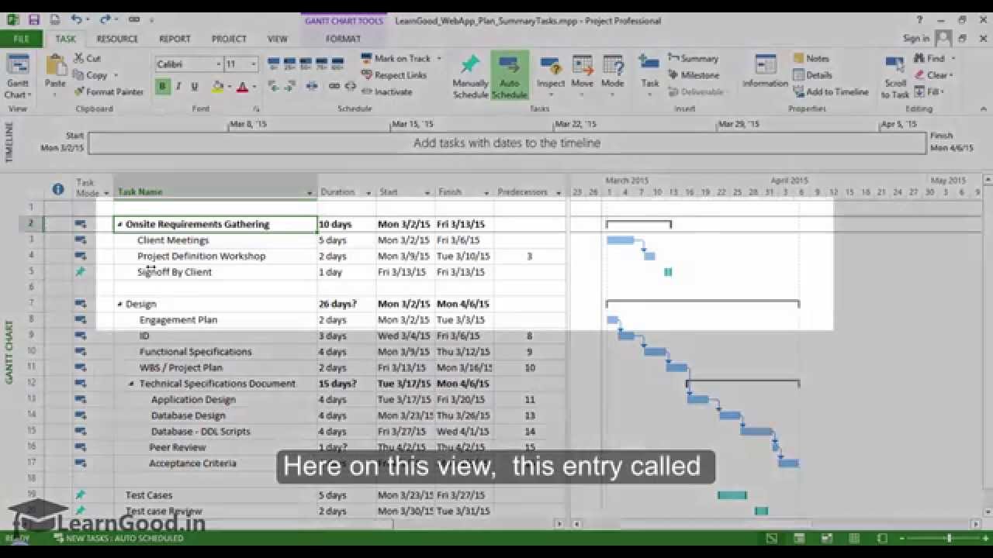The width and height of the screenshot is (993, 558).
Task: Click the Cut scissors icon
Action: point(80,58)
